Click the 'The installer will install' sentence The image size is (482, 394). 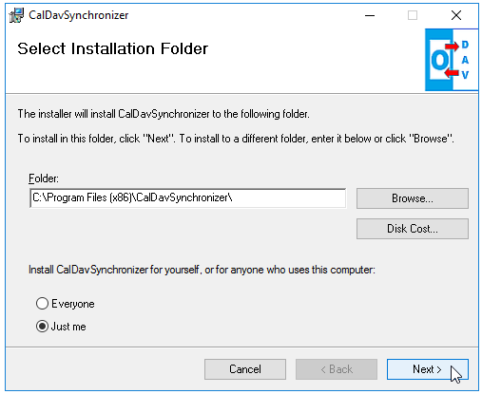[x=164, y=114]
